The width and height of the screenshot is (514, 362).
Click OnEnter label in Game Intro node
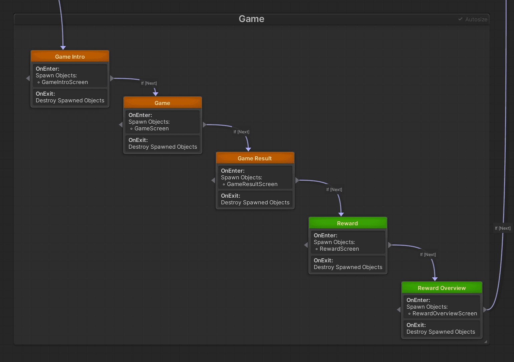pyautogui.click(x=47, y=69)
